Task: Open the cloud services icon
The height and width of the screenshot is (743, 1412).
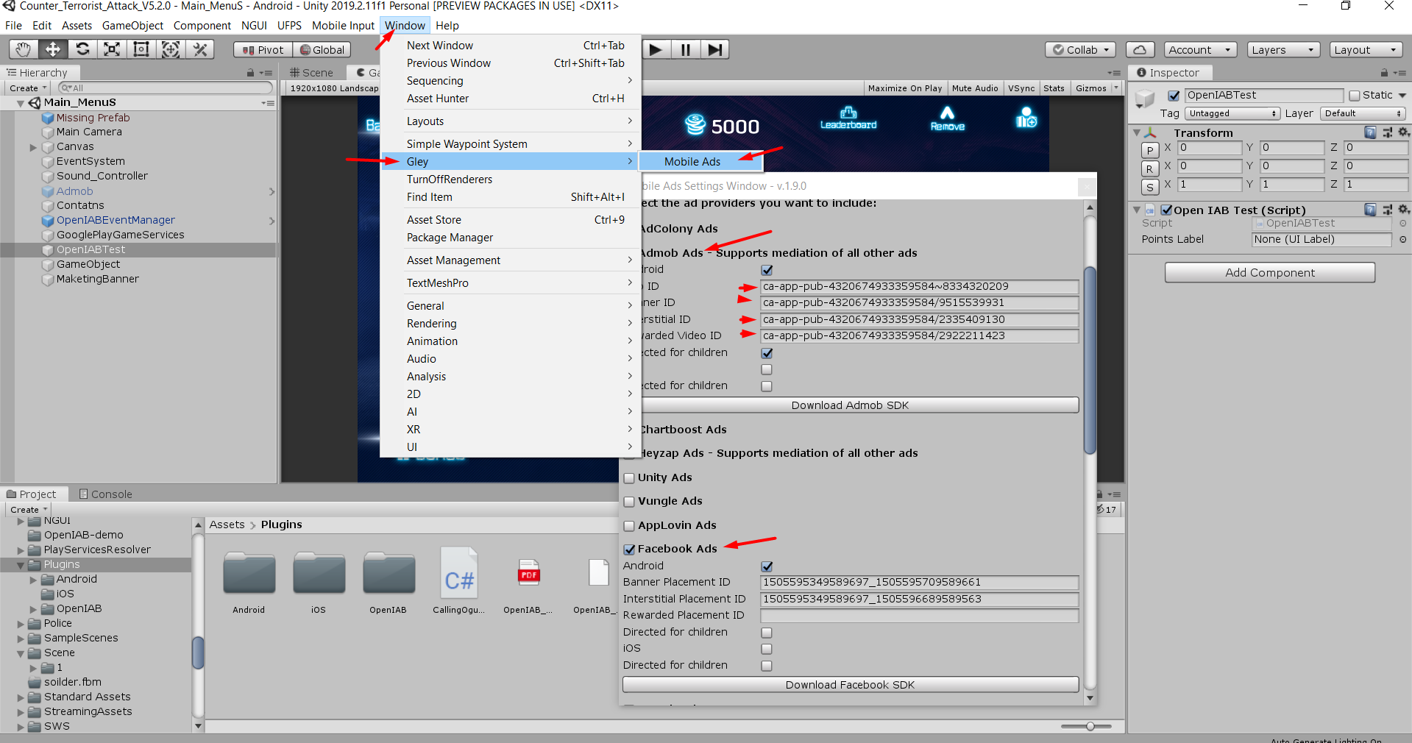Action: point(1139,50)
